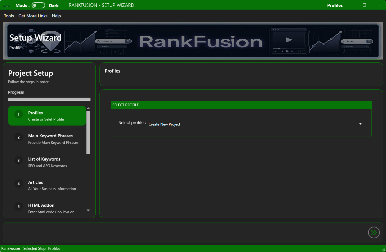Click the 'Select profile :' label
The width and height of the screenshot is (386, 252).
(x=132, y=123)
